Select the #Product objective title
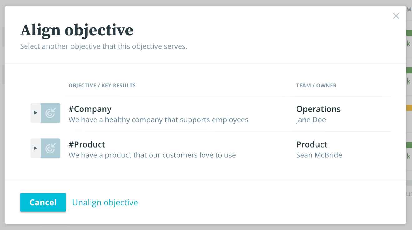The image size is (412, 230). 87,144
